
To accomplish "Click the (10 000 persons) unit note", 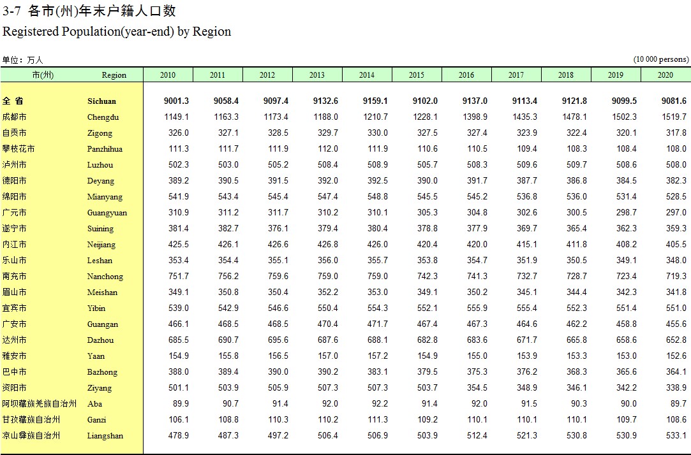I will point(661,59).
